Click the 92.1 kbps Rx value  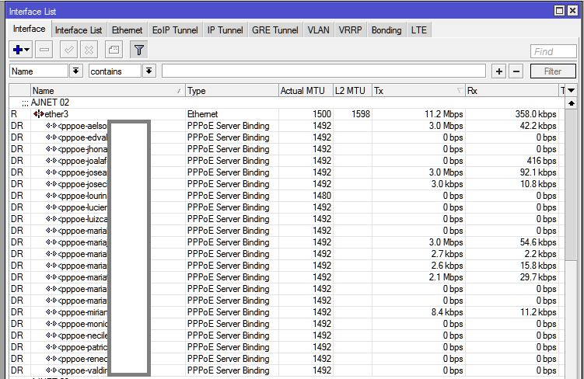click(538, 172)
